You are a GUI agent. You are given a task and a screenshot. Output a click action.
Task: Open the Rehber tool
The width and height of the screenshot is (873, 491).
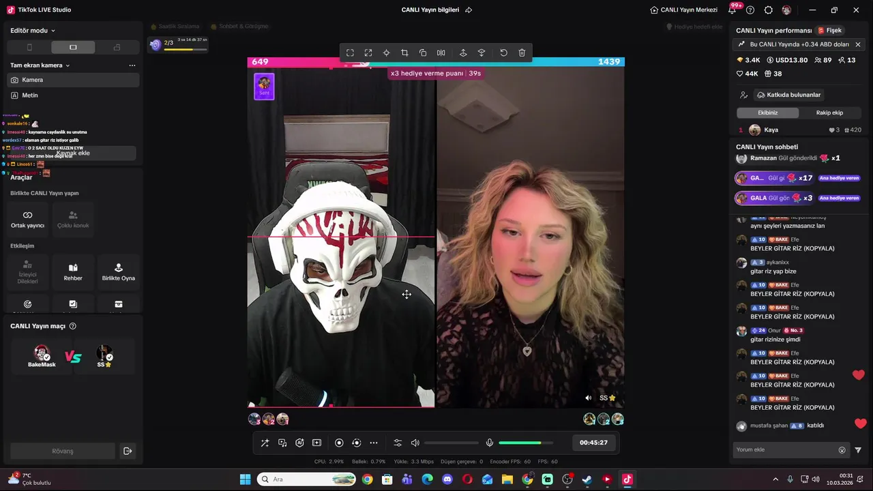[73, 272]
